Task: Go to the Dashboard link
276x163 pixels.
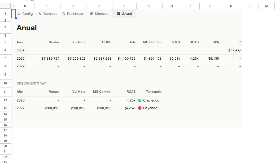Action: pos(73,14)
